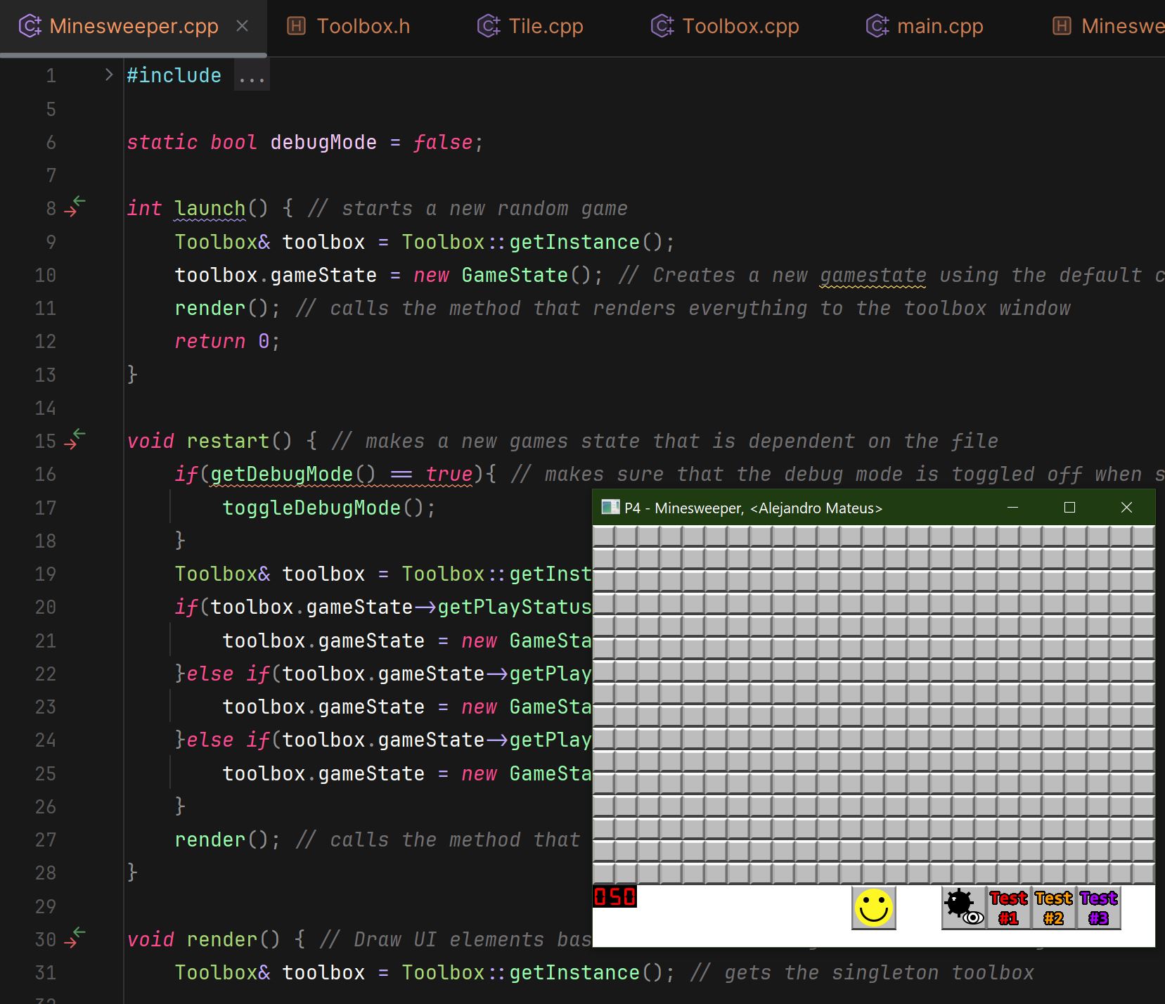Image resolution: width=1165 pixels, height=1004 pixels.
Task: Click the P4 Minesweeper window title text
Action: (x=753, y=508)
